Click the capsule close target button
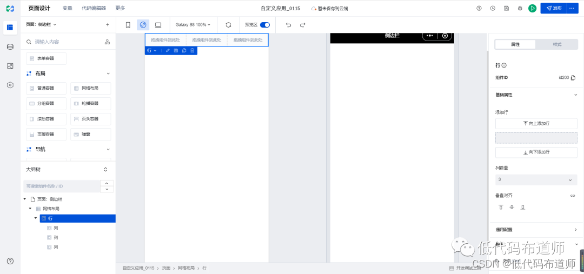The image size is (584, 274). tap(444, 36)
